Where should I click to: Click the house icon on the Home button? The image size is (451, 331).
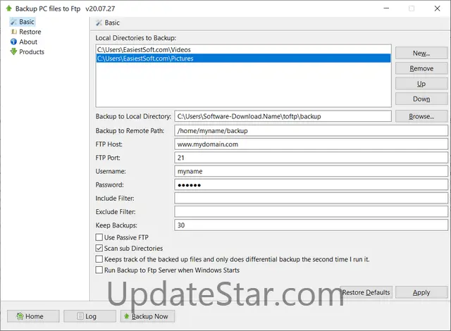[x=20, y=316]
